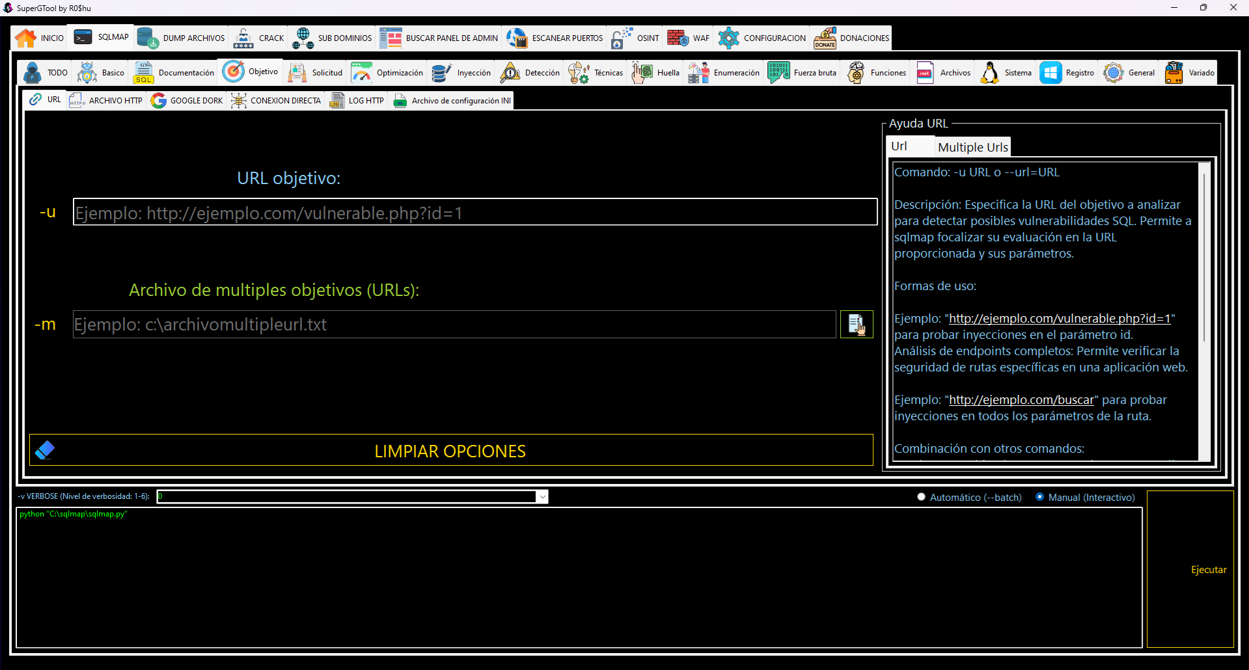Select Automático (--batch) mode
The width and height of the screenshot is (1249, 670).
[968, 497]
